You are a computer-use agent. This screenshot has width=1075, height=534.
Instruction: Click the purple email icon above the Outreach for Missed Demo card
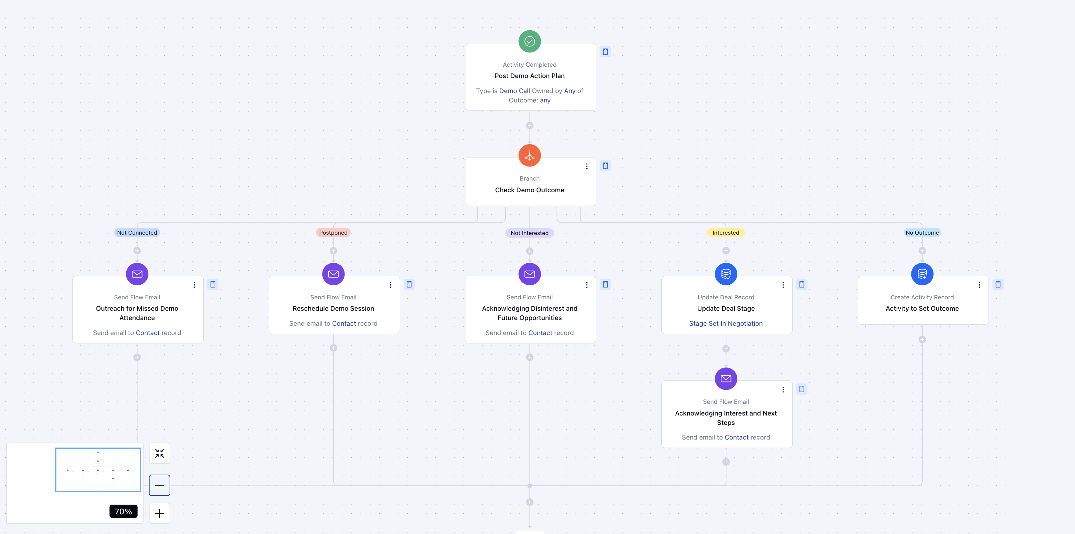137,274
